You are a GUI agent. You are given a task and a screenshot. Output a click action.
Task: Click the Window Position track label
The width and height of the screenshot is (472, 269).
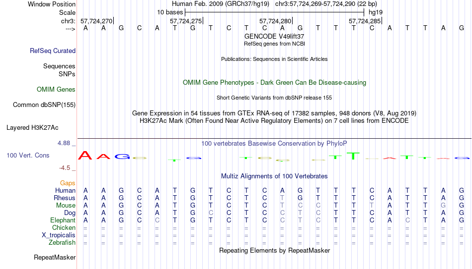click(52, 4)
